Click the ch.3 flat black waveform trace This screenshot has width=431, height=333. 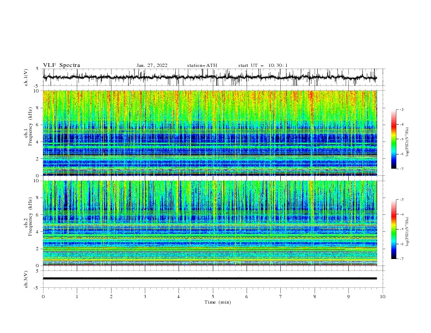tap(210, 279)
